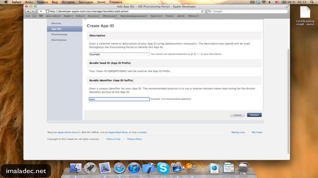The width and height of the screenshot is (318, 178).
Task: Open the RSS Feeds link
Action: [x=257, y=133]
